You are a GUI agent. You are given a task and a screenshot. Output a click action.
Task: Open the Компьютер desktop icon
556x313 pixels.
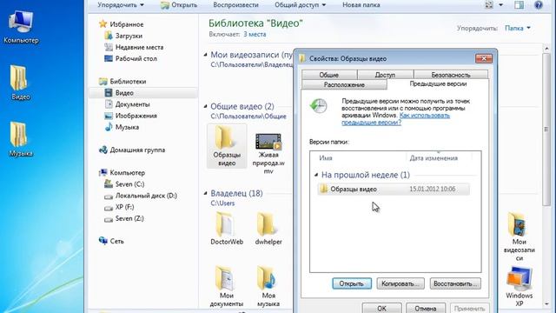21,27
